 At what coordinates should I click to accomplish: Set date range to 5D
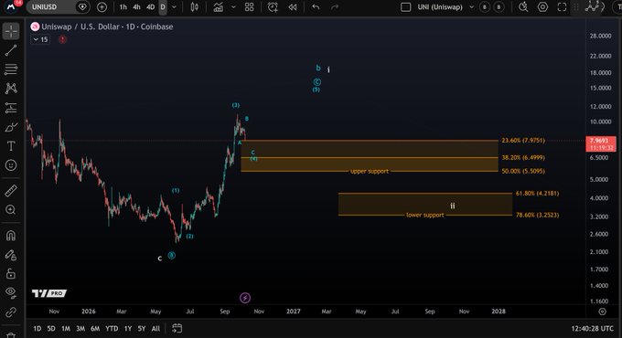[x=51, y=329]
